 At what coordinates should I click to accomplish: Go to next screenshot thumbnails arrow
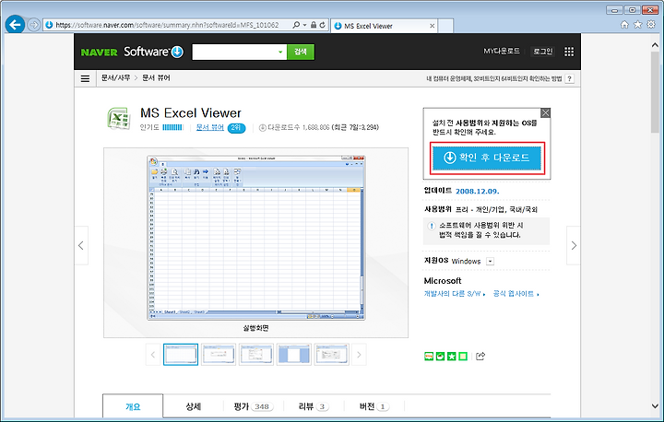(x=359, y=355)
